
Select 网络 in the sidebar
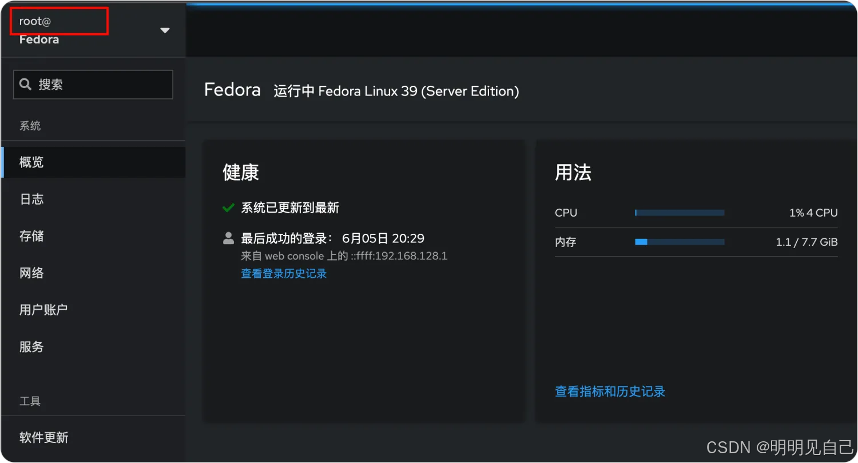pos(93,273)
